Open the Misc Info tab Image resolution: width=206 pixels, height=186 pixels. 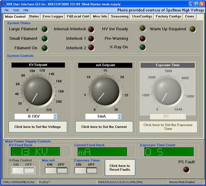(100, 16)
